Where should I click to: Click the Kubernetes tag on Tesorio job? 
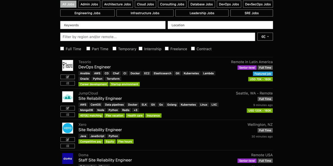tap(191, 73)
